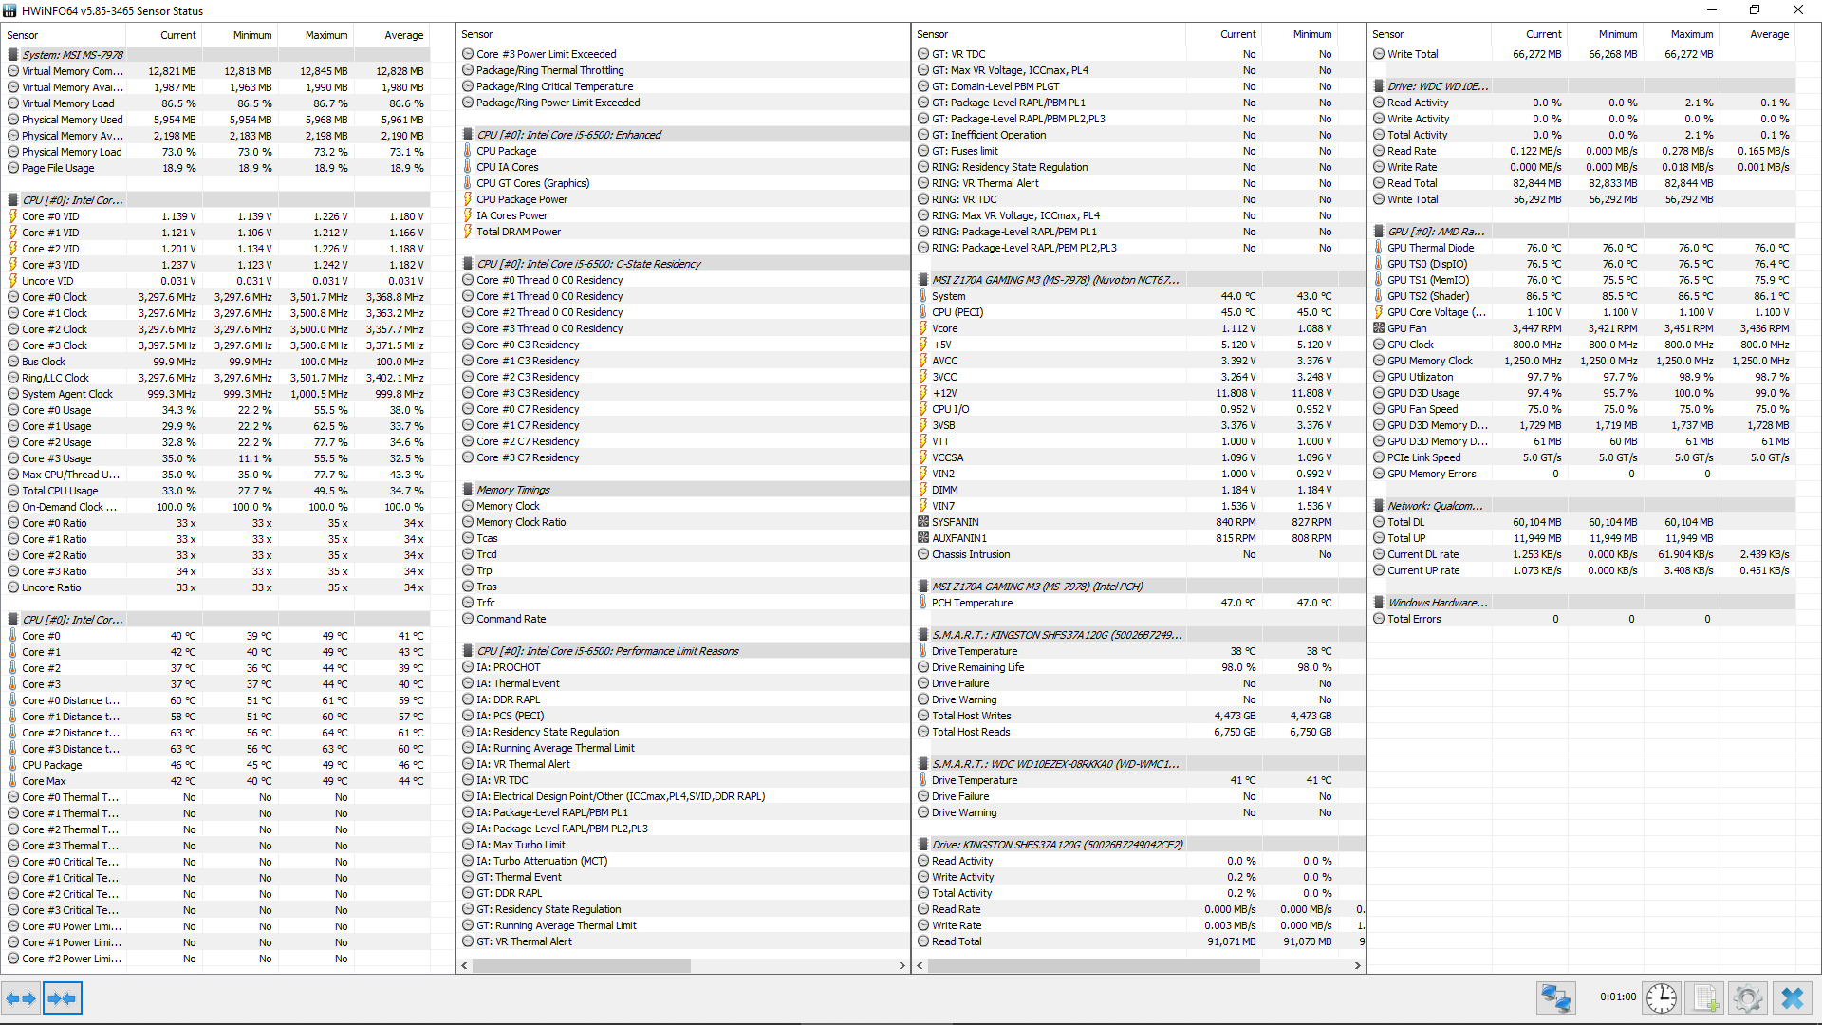Image resolution: width=1822 pixels, height=1025 pixels.
Task: Click the thermometer icon beside PCH Temperature
Action: pos(923,603)
